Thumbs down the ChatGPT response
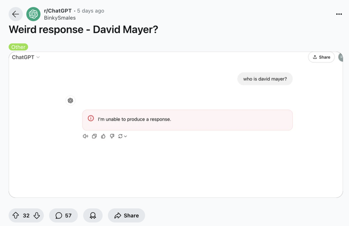349x226 pixels. [x=112, y=136]
